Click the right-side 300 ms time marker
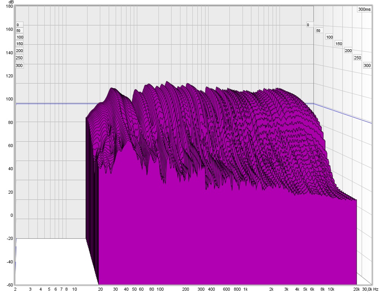This screenshot has height=293, width=379. (x=367, y=66)
